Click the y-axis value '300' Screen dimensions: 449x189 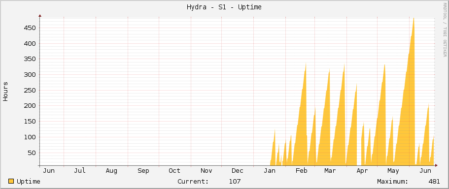[x=30, y=75]
